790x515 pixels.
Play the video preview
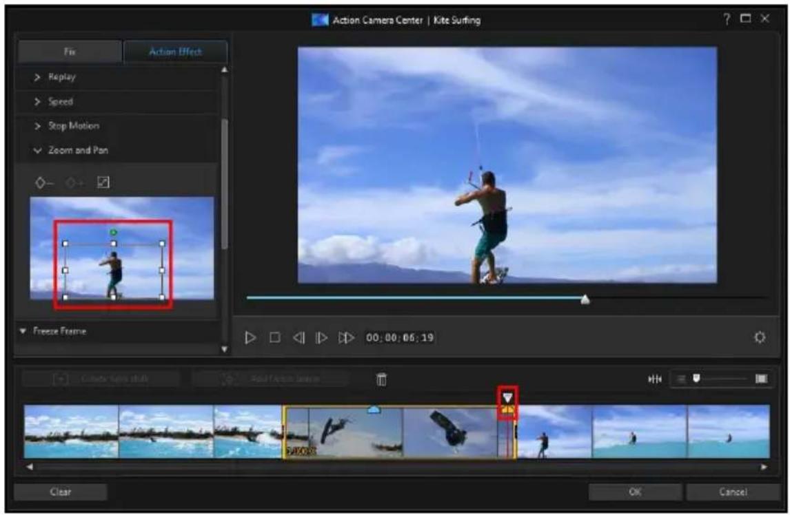250,337
